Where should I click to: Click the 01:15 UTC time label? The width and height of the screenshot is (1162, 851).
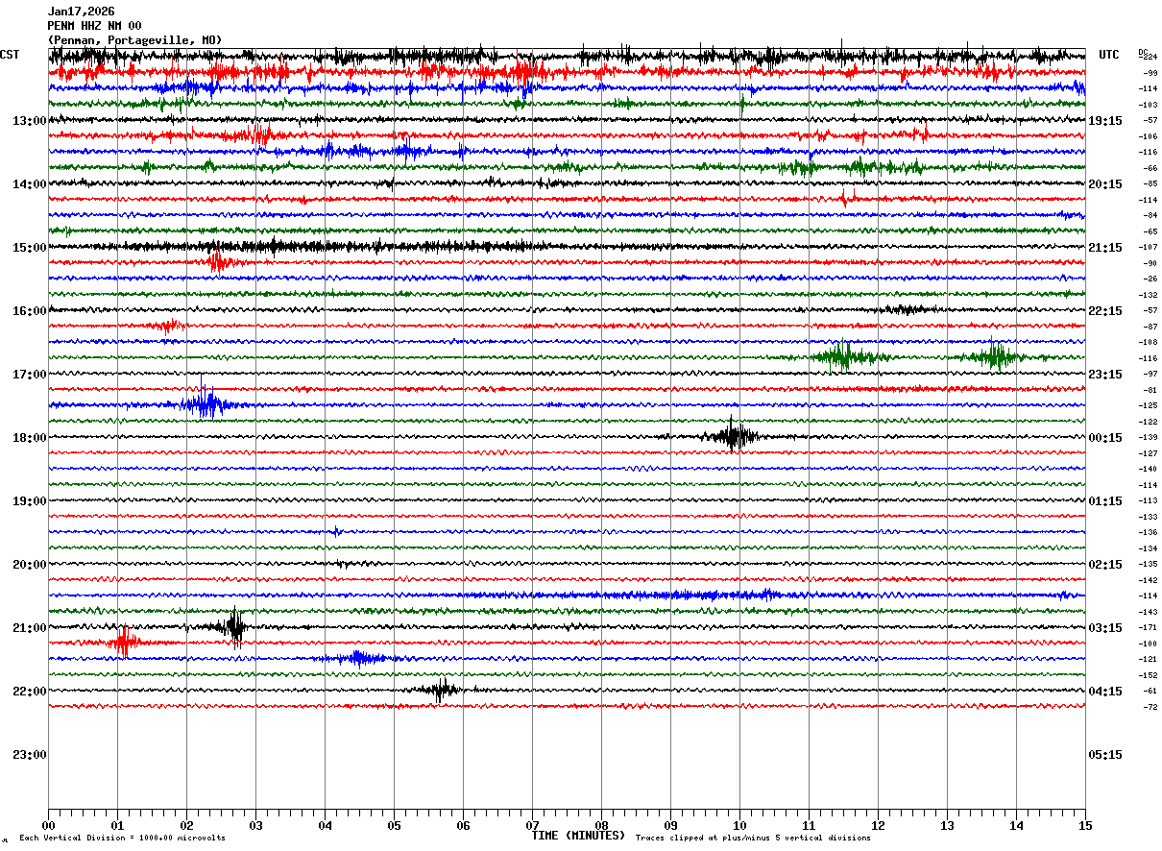[x=1105, y=501]
